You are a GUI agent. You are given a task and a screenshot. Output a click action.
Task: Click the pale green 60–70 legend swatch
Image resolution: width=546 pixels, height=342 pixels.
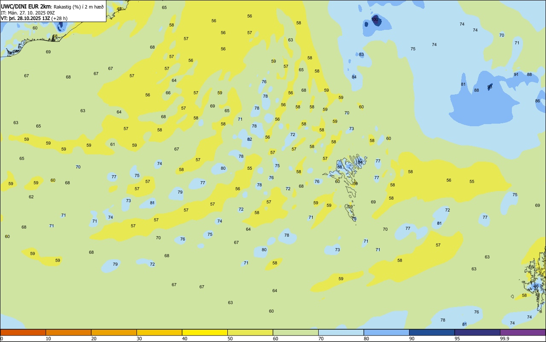point(296,332)
